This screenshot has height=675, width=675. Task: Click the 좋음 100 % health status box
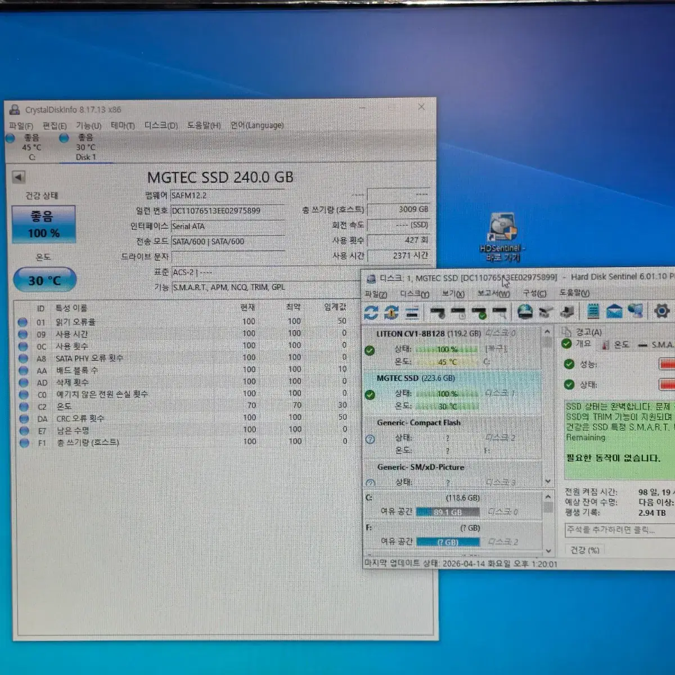pyautogui.click(x=44, y=224)
